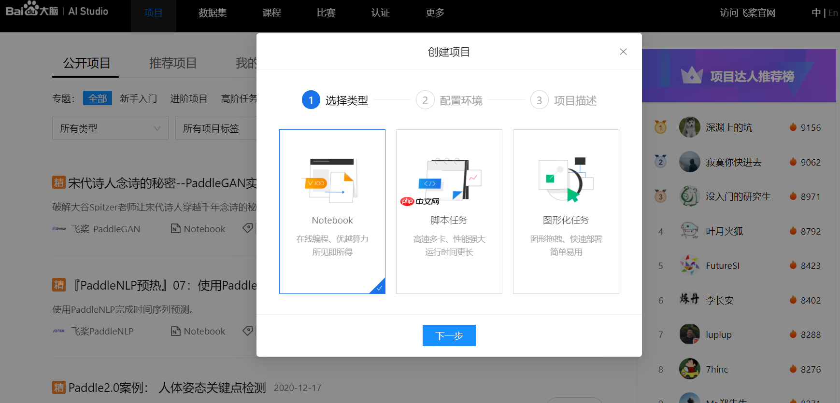Open user name 7hinc
840x403 pixels.
tap(717, 369)
